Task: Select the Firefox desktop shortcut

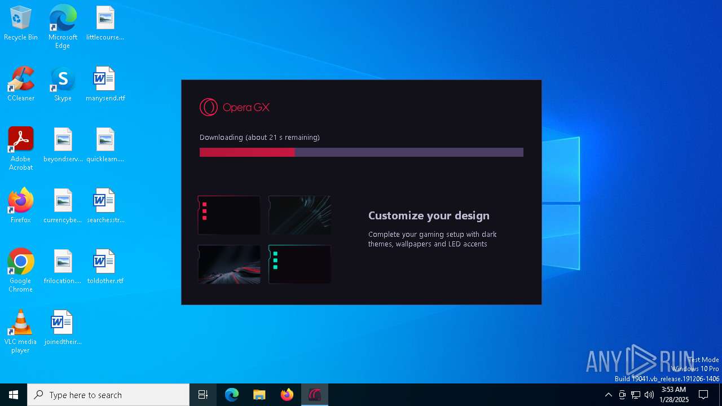Action: click(x=21, y=206)
